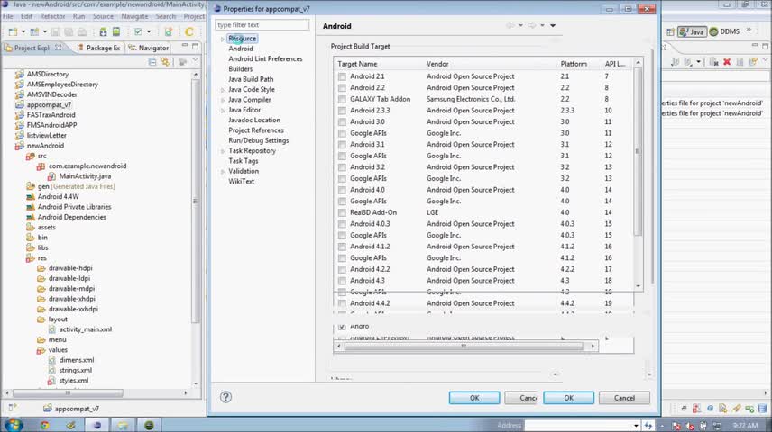
Task: Switch to the DDMS perspective
Action: [724, 31]
